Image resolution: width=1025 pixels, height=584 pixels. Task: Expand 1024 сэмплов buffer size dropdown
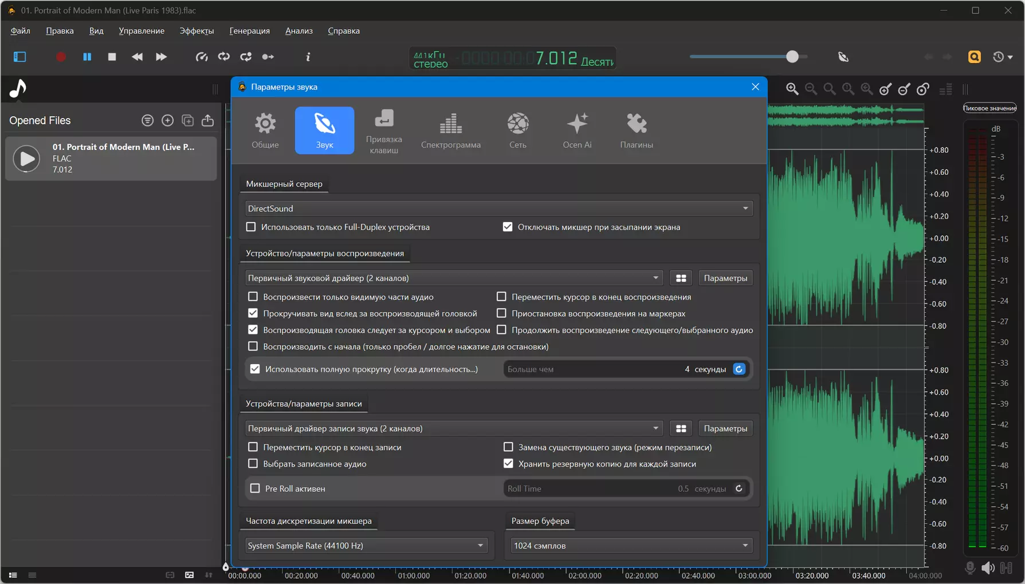(x=631, y=546)
